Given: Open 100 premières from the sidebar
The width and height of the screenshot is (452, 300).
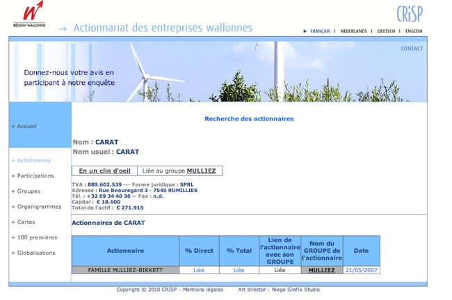Looking at the screenshot, I should [37, 237].
